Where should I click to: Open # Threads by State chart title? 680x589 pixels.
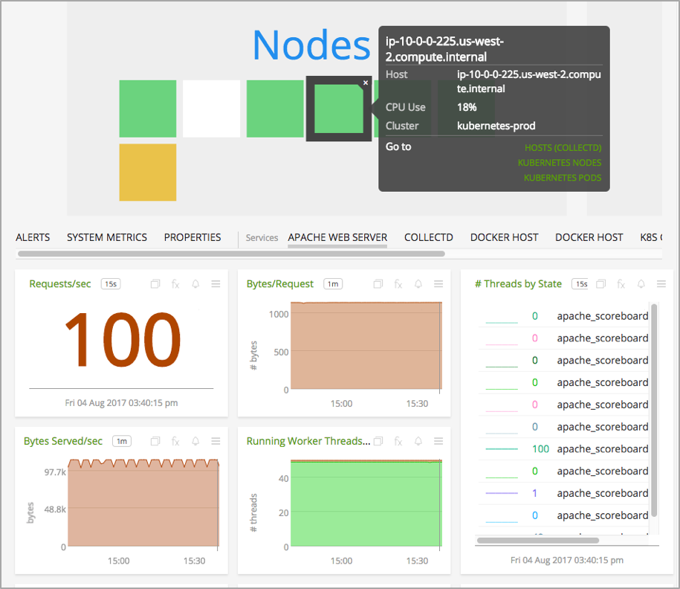(x=518, y=284)
